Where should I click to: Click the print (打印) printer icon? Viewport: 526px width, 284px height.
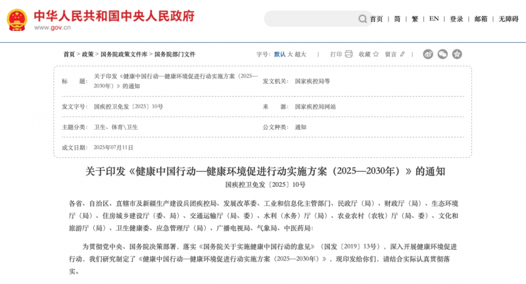click(x=349, y=54)
